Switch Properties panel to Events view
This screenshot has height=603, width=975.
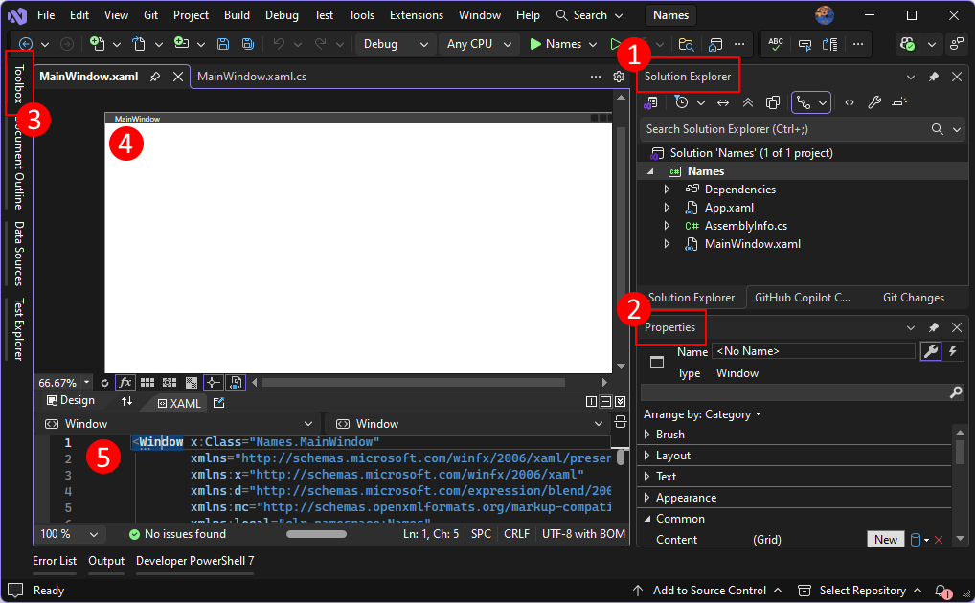(x=951, y=351)
